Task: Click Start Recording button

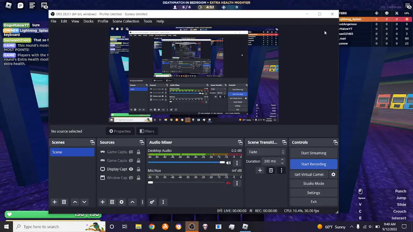Action: tap(313, 164)
